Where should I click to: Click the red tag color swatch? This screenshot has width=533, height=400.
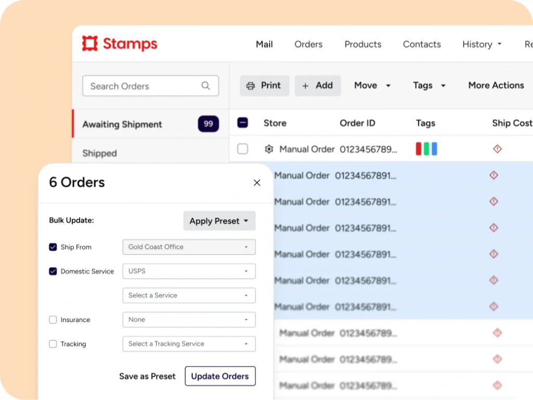coord(418,149)
